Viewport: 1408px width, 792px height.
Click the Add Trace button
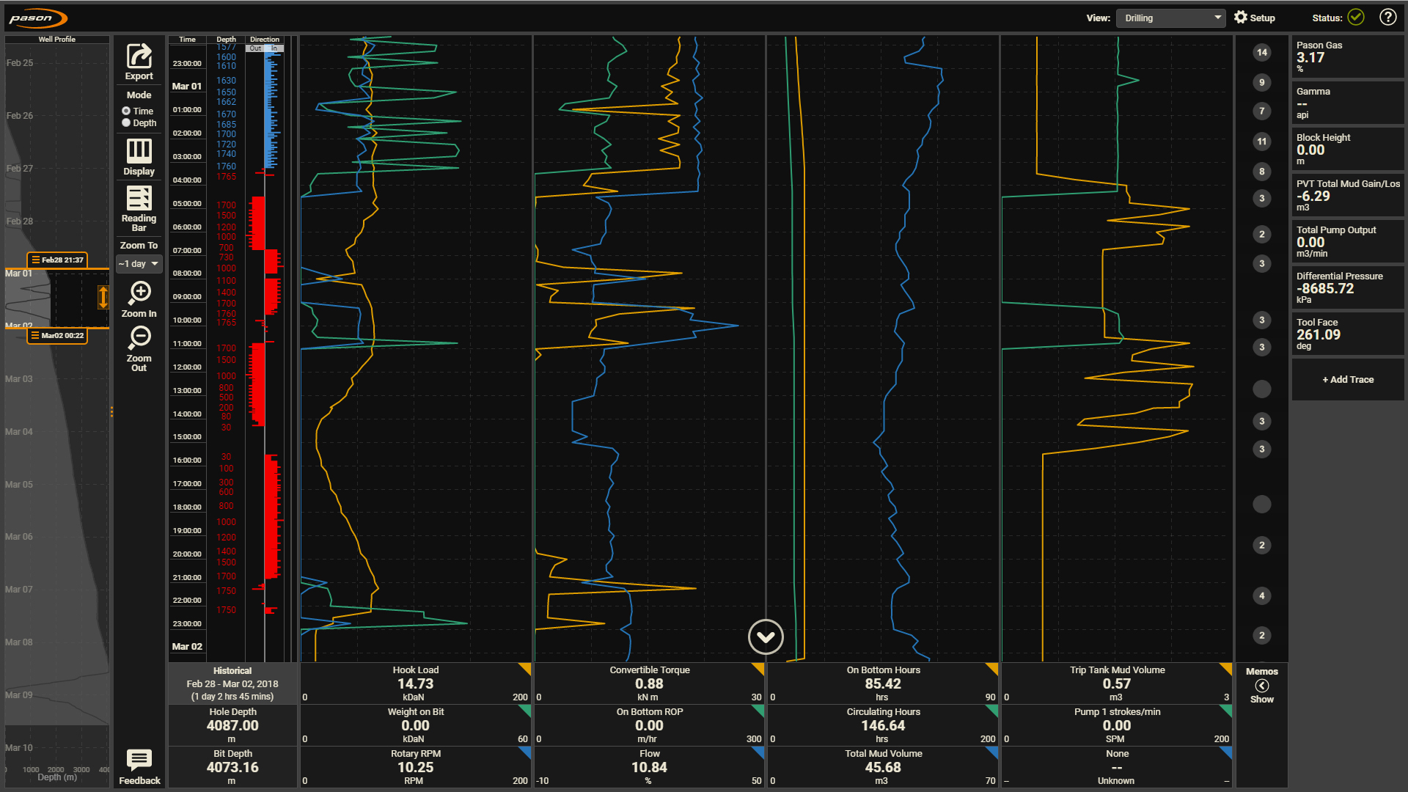click(x=1344, y=379)
